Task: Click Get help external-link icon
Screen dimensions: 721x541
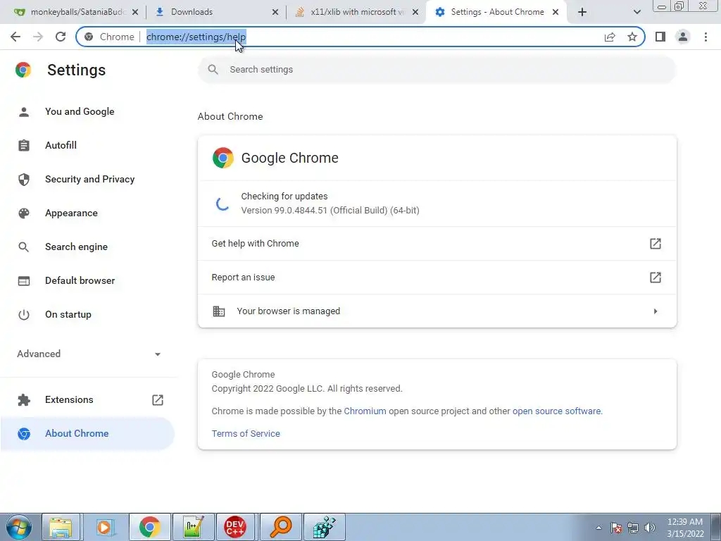Action: click(x=656, y=243)
